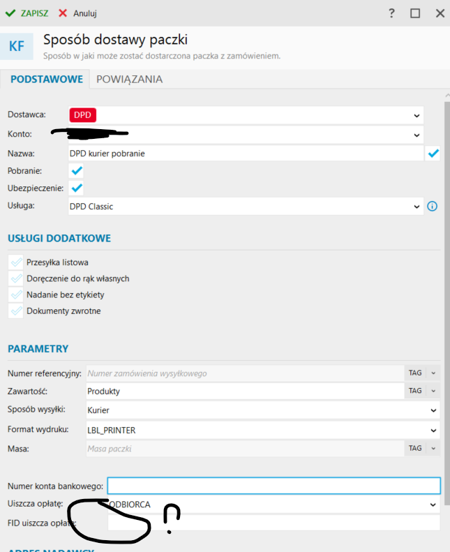
Task: Click the blue checkmark beside Nazwa field
Action: click(x=433, y=153)
